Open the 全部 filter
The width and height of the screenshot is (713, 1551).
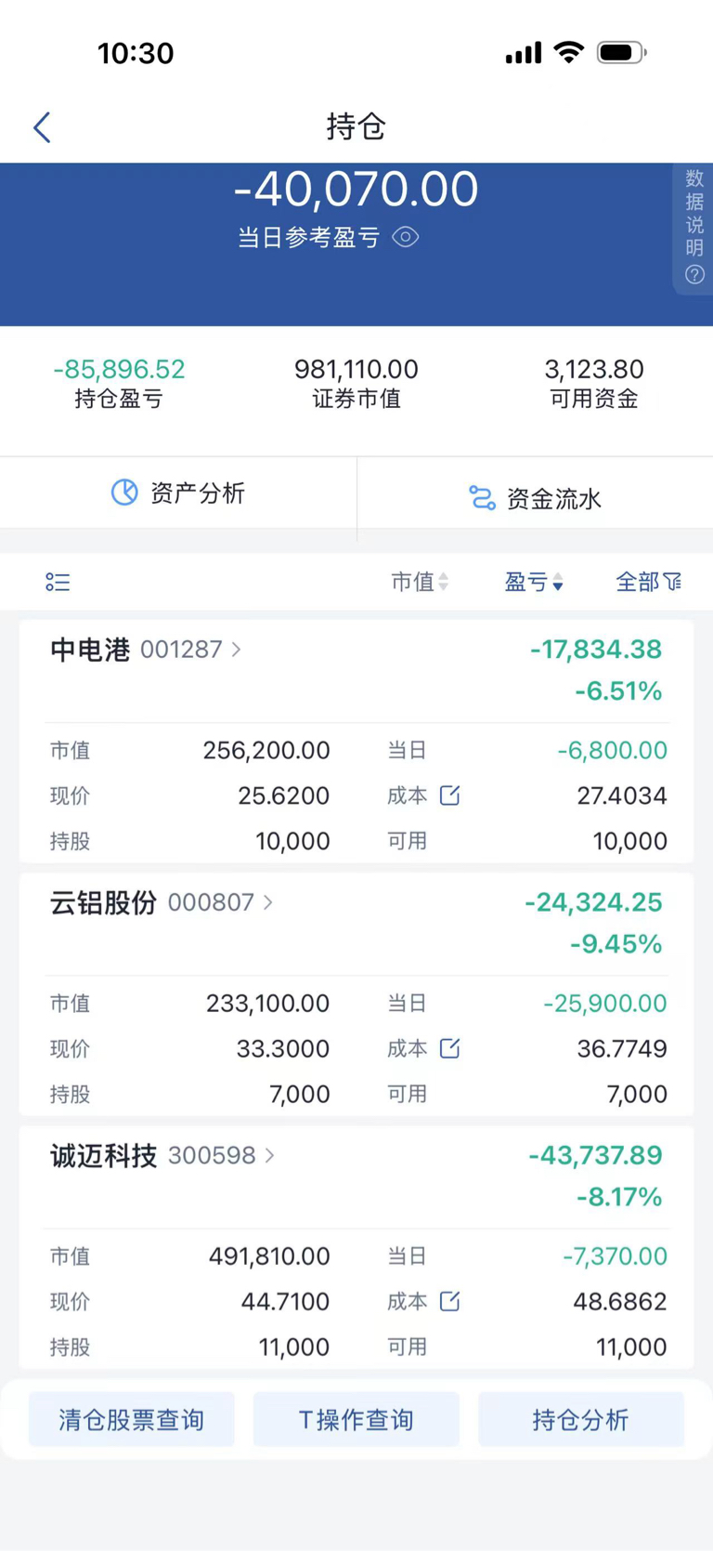[x=648, y=582]
